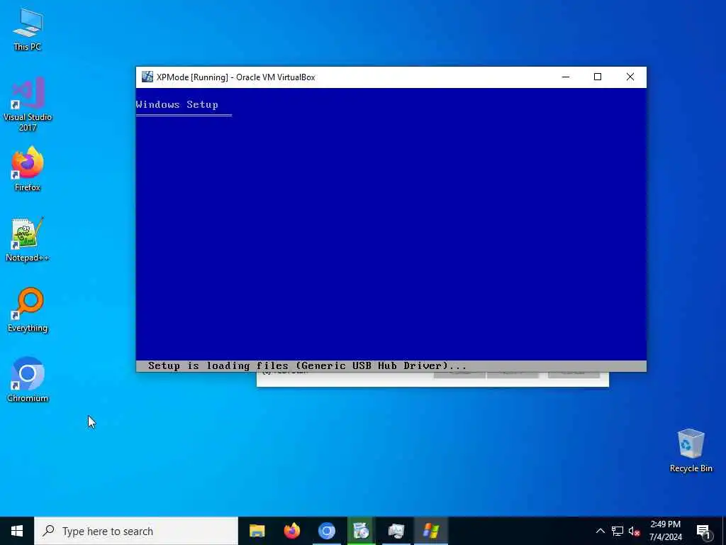Click the computer monitor taskbar icon
This screenshot has height=545, width=726.
(x=396, y=531)
